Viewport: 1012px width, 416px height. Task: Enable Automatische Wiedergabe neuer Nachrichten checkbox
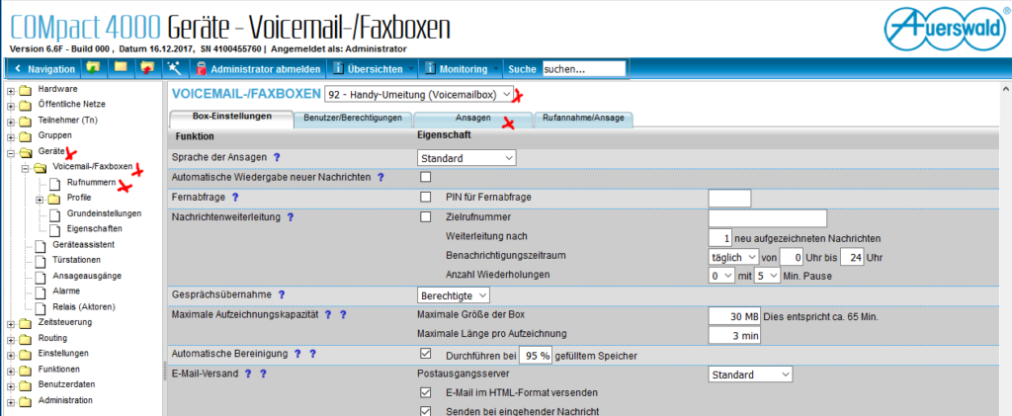pos(425,177)
